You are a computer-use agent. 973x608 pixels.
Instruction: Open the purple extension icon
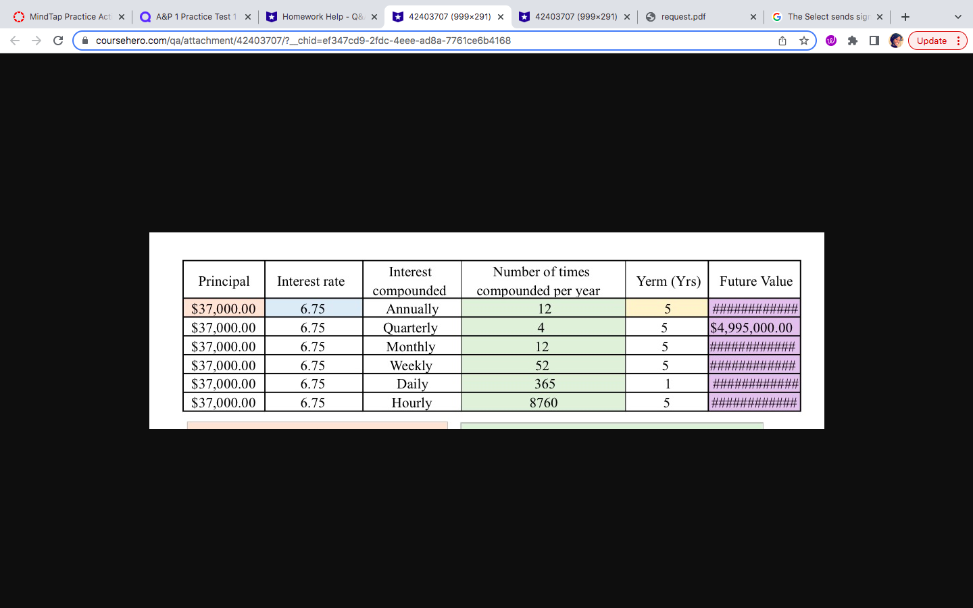click(x=831, y=41)
